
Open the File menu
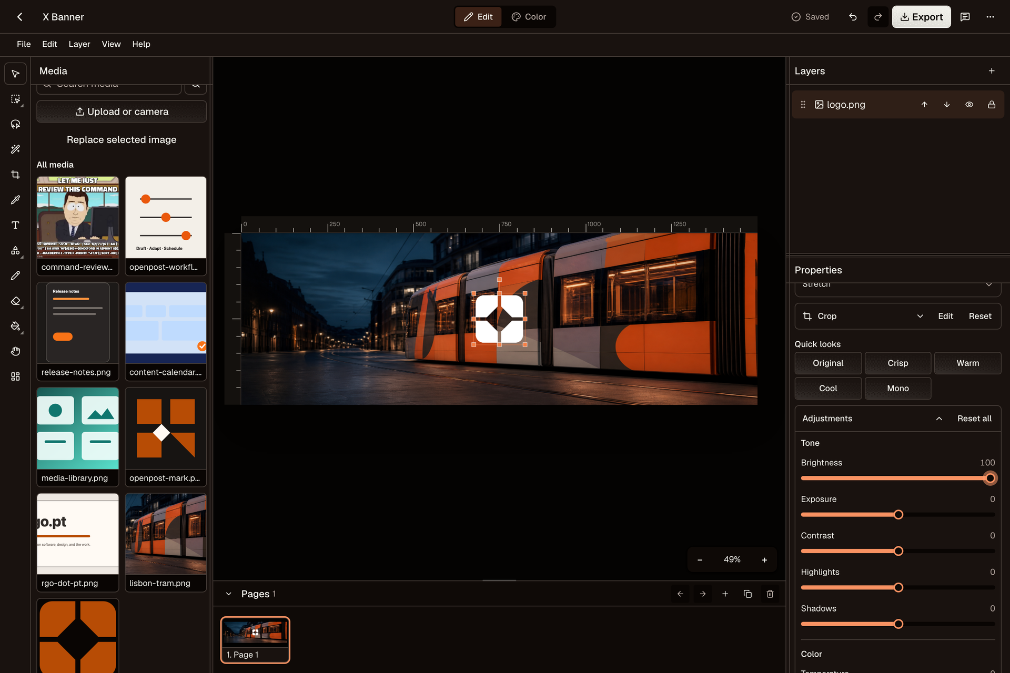24,44
